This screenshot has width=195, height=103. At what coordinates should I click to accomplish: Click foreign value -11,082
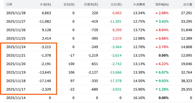tap(45, 21)
